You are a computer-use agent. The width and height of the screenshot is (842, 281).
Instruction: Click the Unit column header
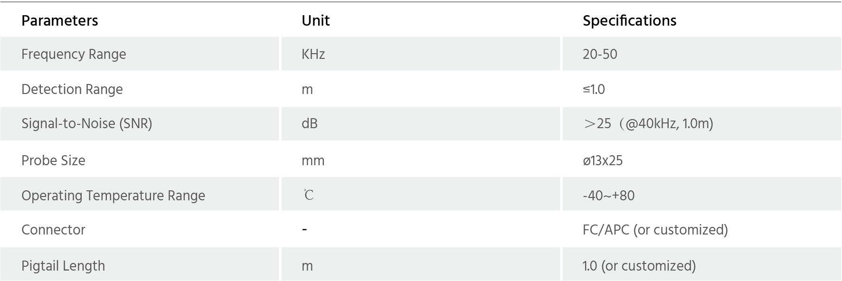click(315, 20)
